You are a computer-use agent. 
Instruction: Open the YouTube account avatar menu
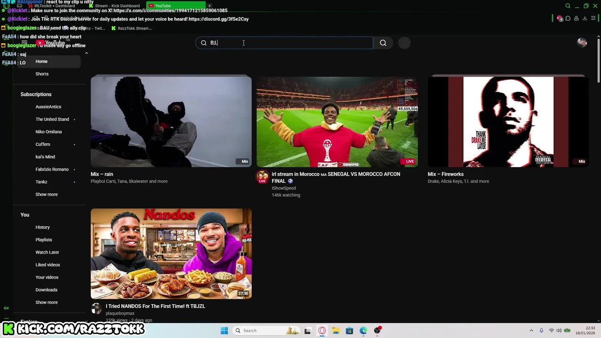pyautogui.click(x=582, y=43)
